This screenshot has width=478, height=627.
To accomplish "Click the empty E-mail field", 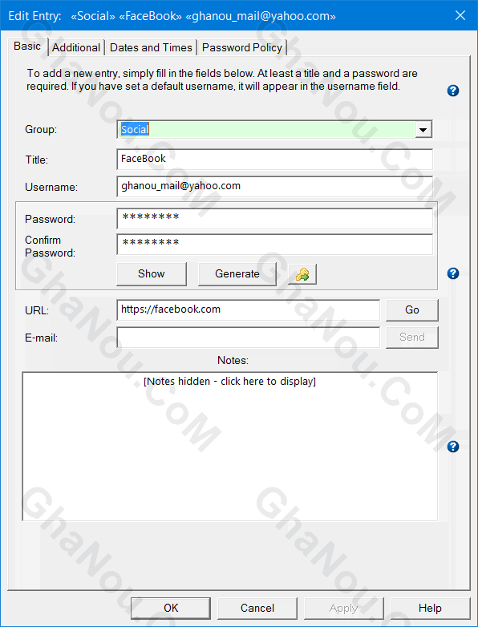I will pos(249,338).
